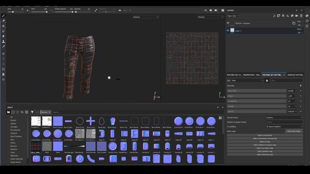This screenshot has height=174, width=310.
Task: Add a fill layer in Layers panel
Action: pyautogui.click(x=288, y=16)
